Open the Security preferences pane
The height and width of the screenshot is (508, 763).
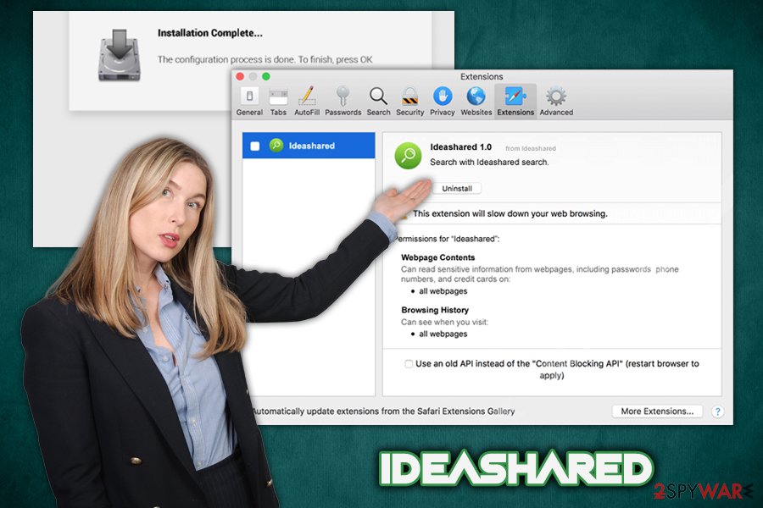coord(409,102)
